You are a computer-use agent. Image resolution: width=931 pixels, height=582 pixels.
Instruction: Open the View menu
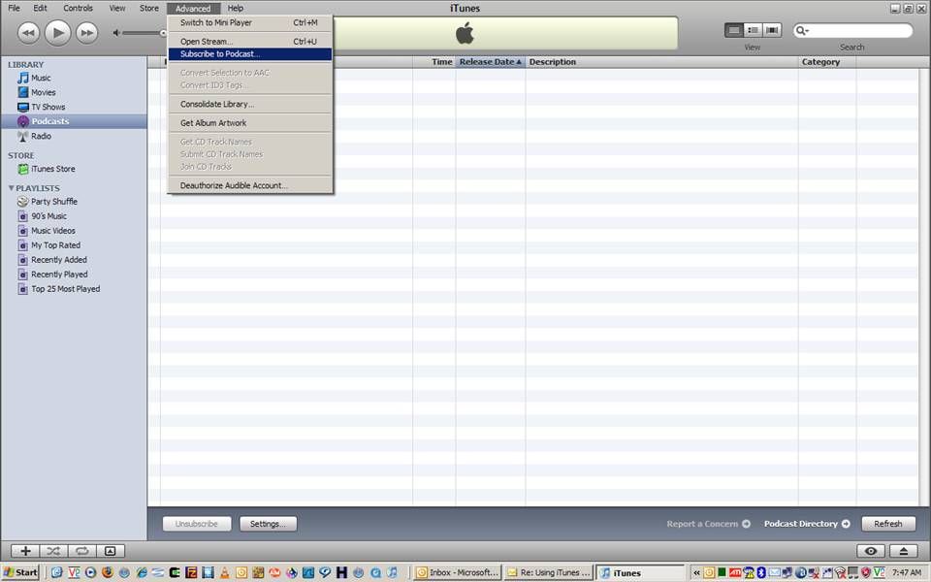117,9
